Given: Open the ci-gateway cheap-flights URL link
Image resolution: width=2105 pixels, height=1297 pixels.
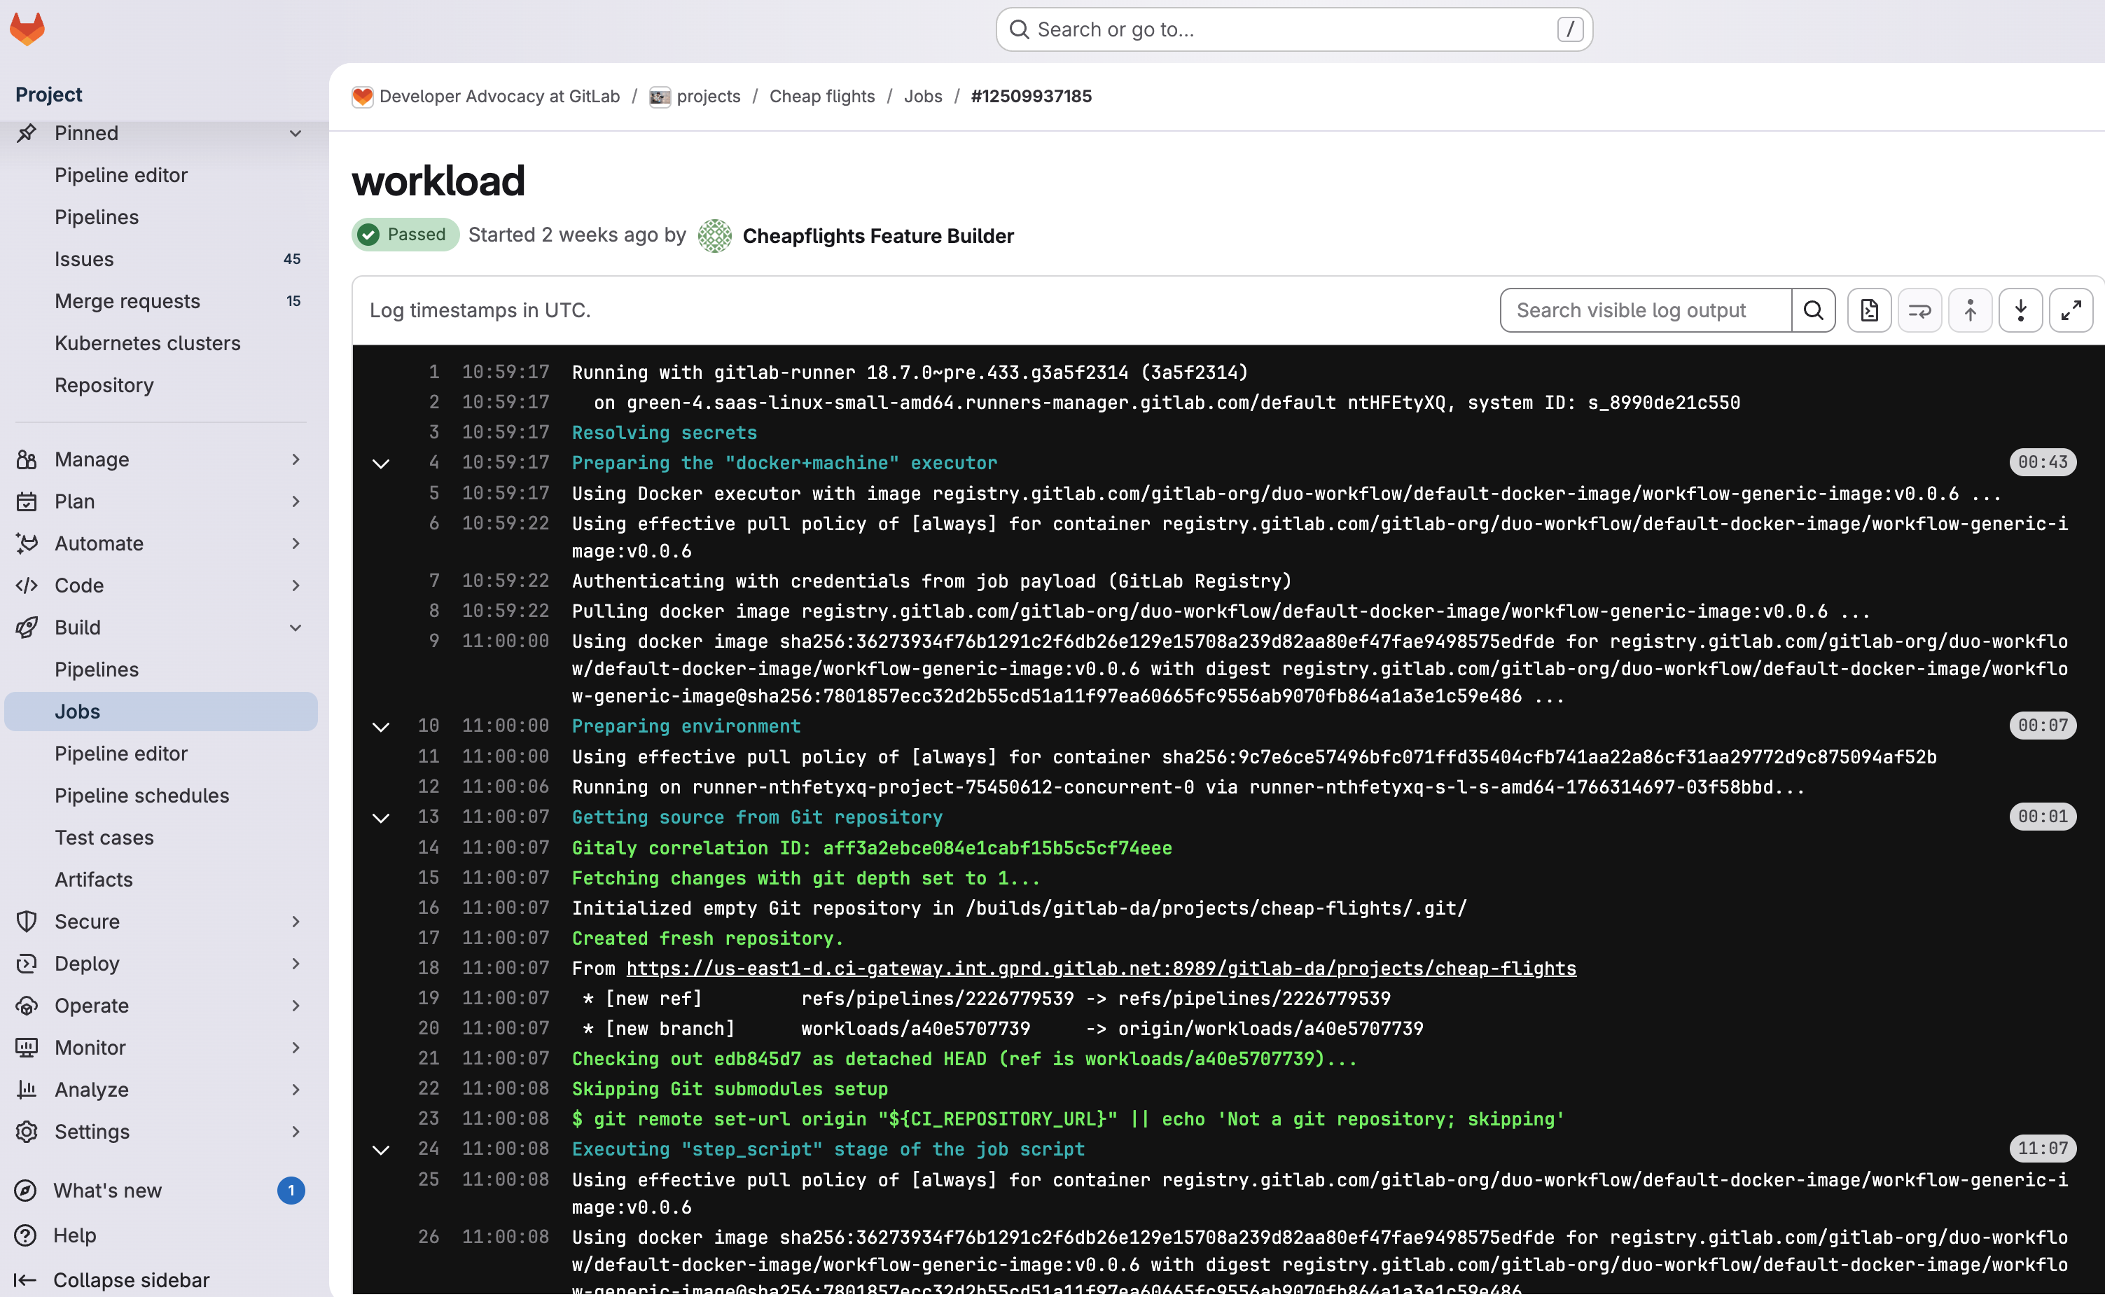Looking at the screenshot, I should [1101, 969].
